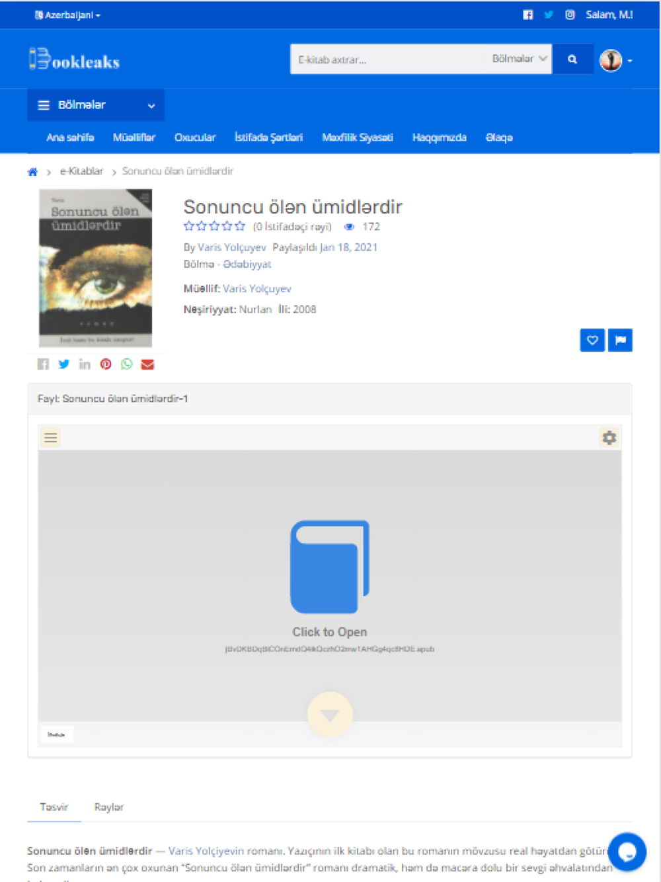Report the book with flag button
The image size is (661, 882).
point(620,340)
